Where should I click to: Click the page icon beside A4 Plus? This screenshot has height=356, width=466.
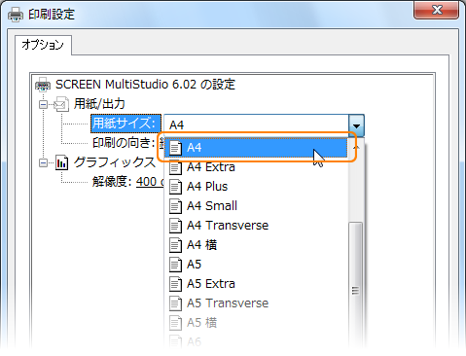tap(175, 187)
